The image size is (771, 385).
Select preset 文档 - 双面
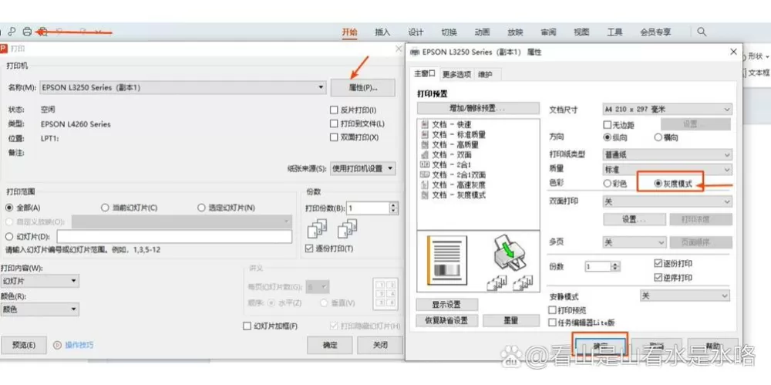pos(446,154)
